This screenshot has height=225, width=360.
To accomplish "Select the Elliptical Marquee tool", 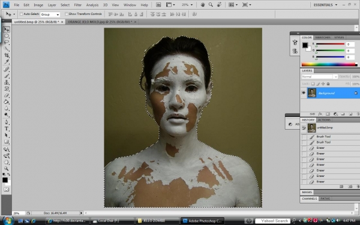I will coord(7,36).
